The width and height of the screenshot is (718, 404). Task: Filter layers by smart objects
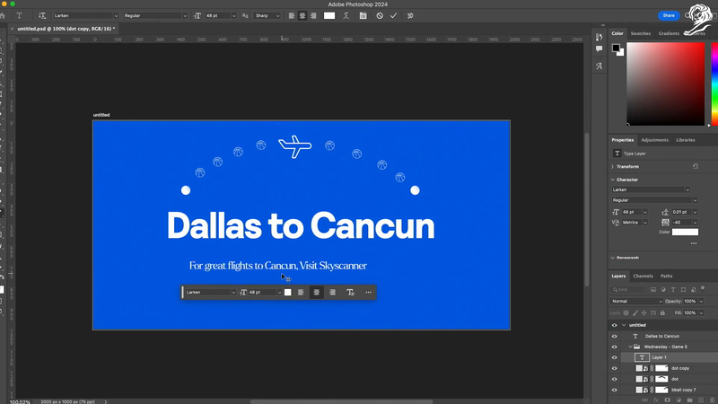(693, 289)
